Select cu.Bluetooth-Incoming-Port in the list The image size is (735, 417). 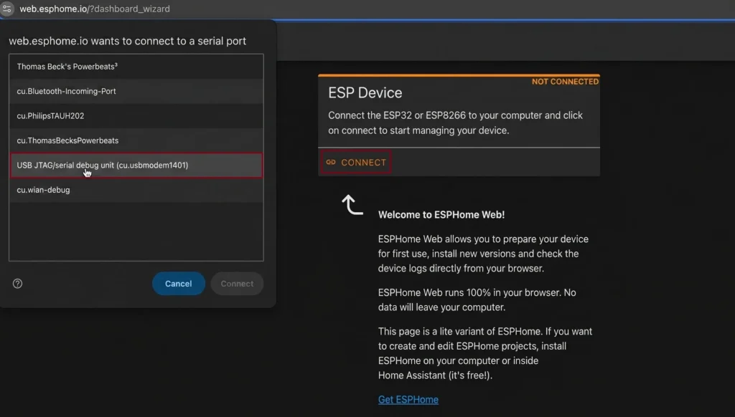136,91
